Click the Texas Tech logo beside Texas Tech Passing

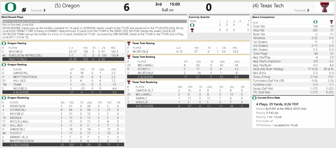tap(129, 43)
